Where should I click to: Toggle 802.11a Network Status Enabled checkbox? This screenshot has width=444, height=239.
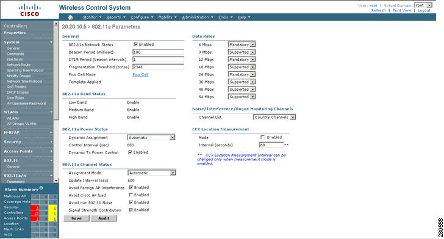pyautogui.click(x=135, y=45)
